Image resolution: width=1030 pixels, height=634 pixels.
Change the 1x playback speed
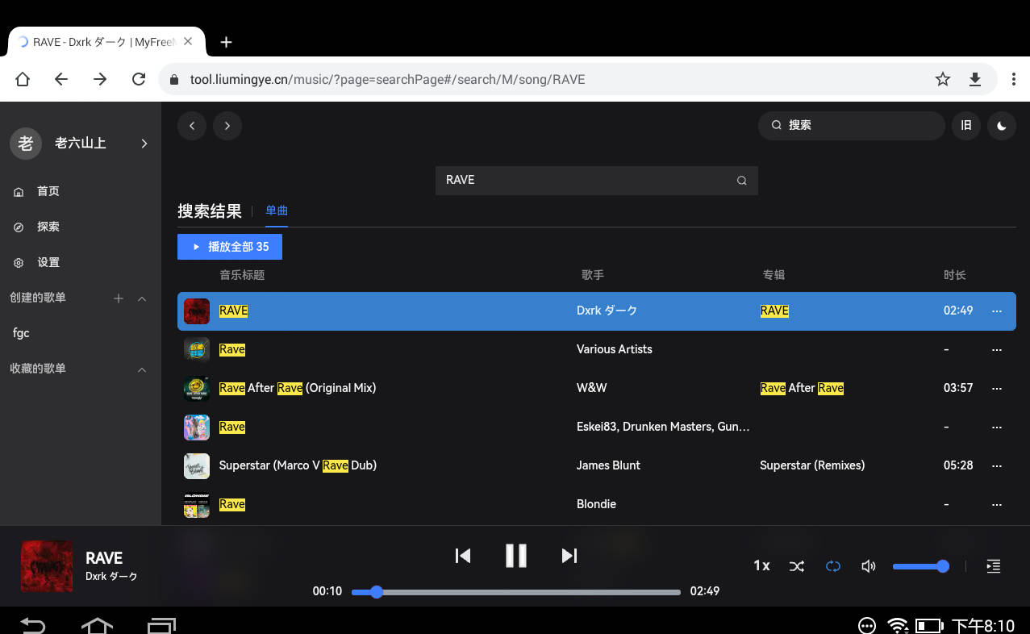761,566
